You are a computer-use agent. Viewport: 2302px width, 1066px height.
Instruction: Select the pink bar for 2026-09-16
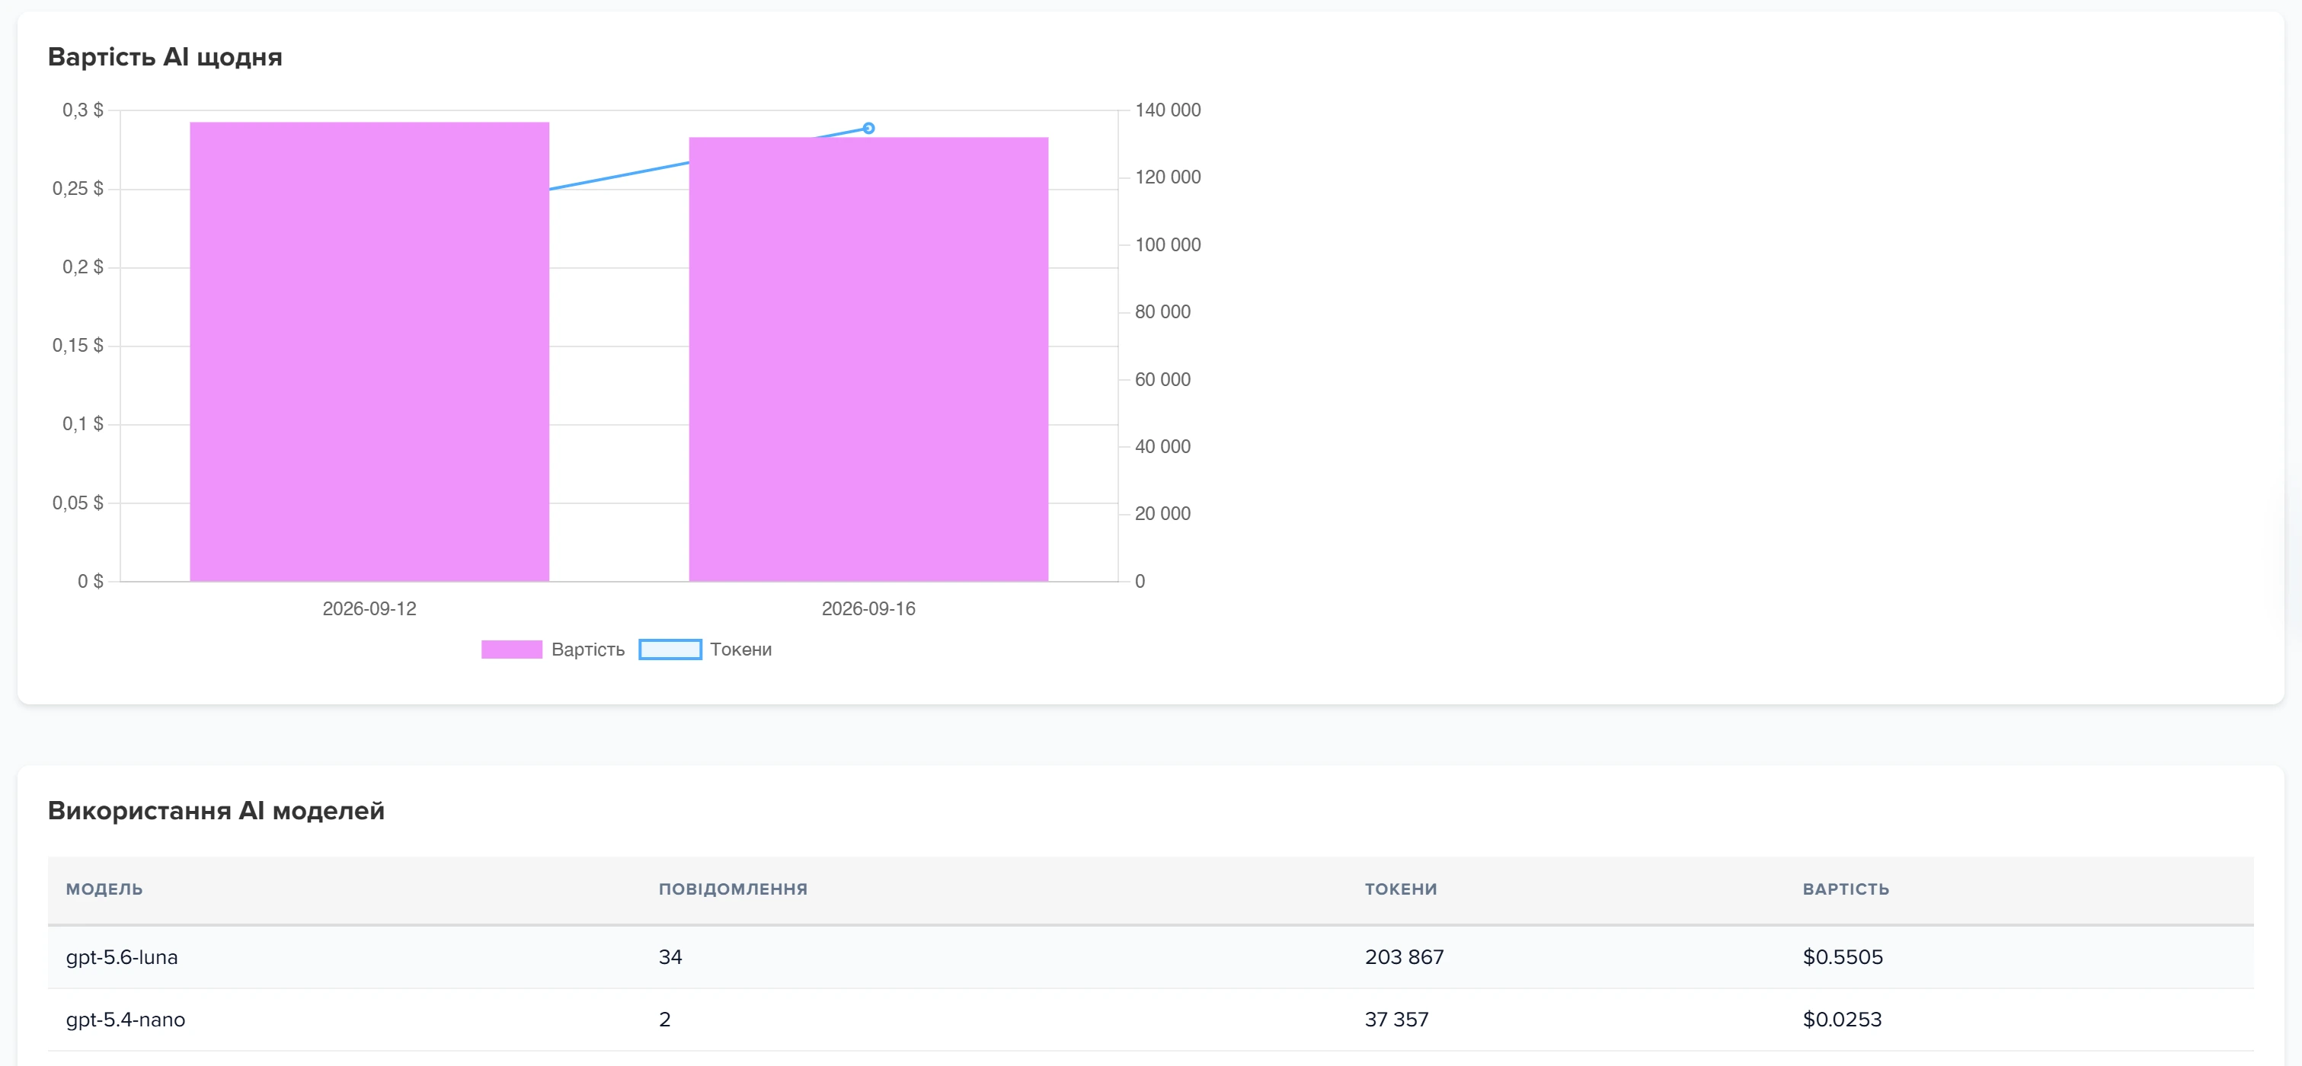(868, 359)
